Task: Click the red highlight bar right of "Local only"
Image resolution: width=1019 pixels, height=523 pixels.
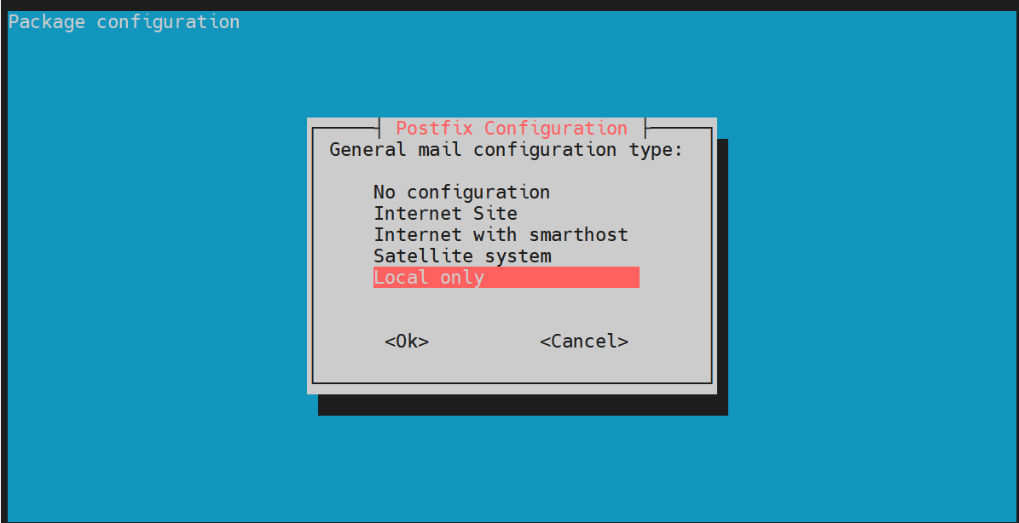Action: point(561,277)
